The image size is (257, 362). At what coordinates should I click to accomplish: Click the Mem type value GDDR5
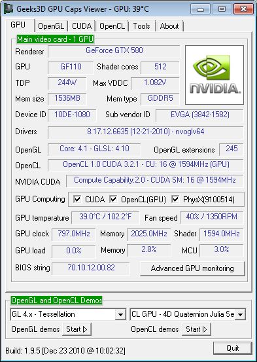pyautogui.click(x=160, y=99)
